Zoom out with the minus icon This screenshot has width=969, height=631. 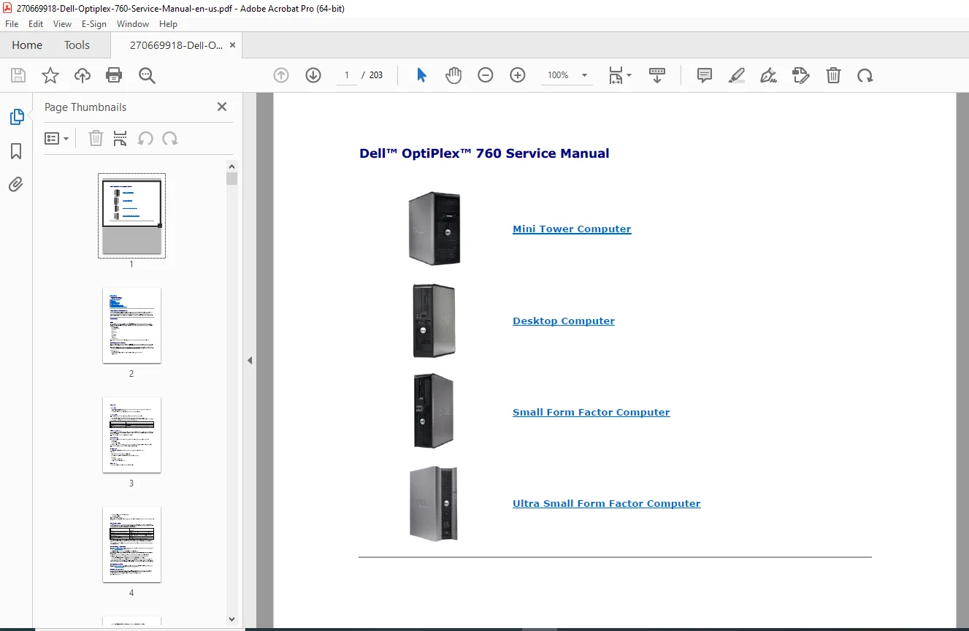[x=486, y=75]
